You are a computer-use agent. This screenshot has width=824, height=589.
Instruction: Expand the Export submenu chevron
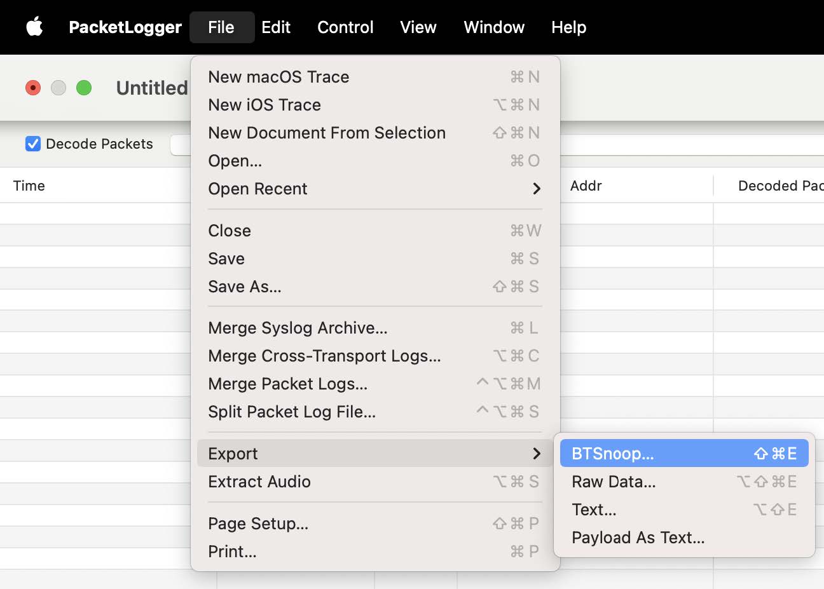(536, 453)
